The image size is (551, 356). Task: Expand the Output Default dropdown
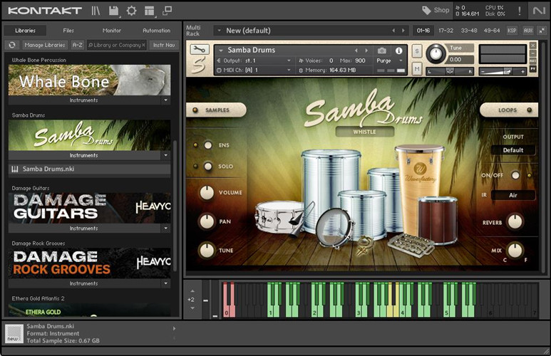click(513, 150)
